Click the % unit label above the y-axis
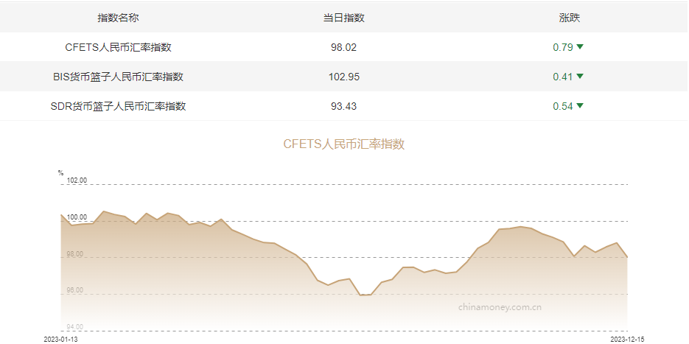The image size is (689, 344). click(x=60, y=173)
